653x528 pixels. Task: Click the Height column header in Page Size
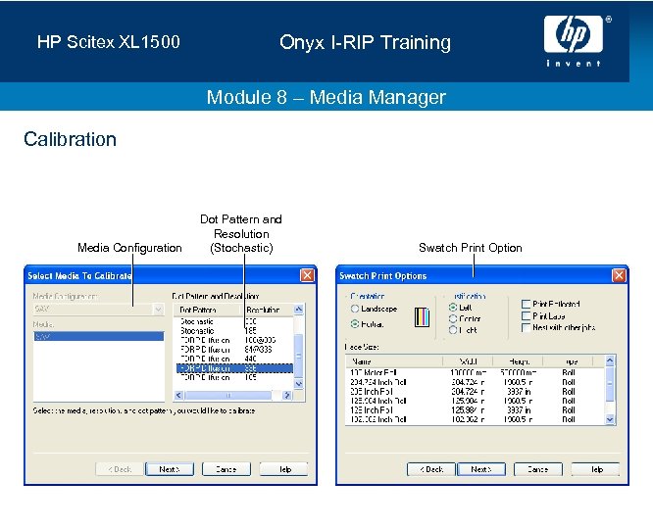coord(518,361)
